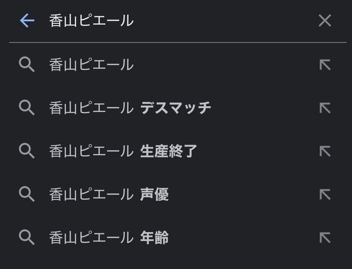This screenshot has height=269, width=352.
Task: Click the bold word デスマッチ in suggestions
Action: [176, 108]
